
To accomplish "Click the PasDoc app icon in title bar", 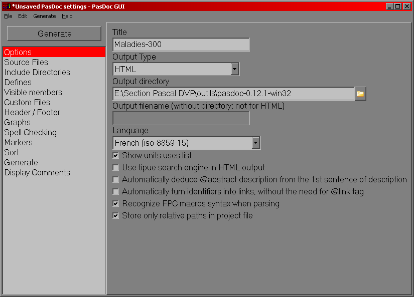I will click(x=6, y=6).
